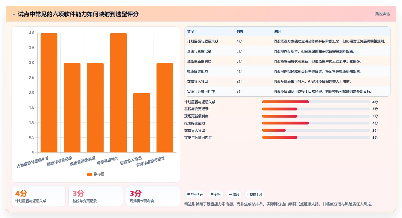
Task: Click the 实施与运维可控性 progress bar
Action: pos(316,137)
